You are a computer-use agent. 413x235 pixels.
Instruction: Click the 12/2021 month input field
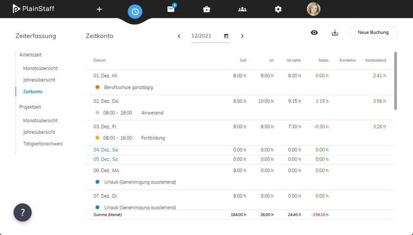pos(205,36)
